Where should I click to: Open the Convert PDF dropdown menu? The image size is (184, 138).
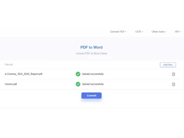[118, 32]
